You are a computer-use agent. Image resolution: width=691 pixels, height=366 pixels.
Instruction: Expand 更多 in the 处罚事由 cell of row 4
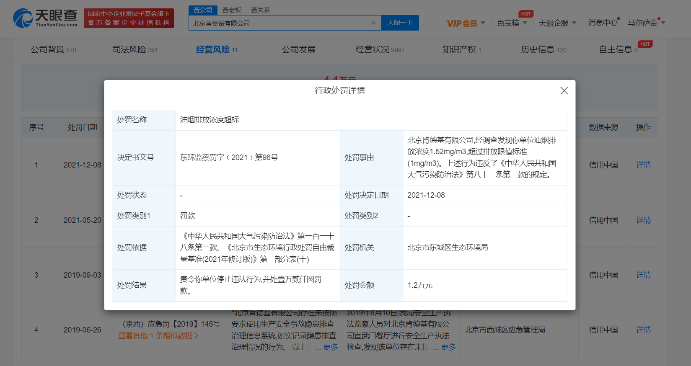(x=330, y=347)
